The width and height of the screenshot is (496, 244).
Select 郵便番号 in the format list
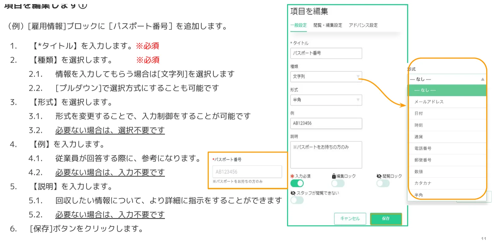(x=447, y=160)
